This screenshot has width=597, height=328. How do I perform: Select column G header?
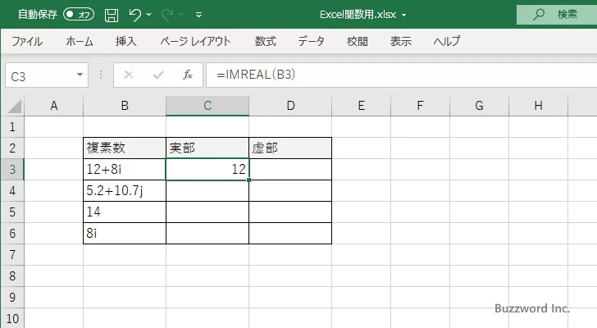pos(480,106)
